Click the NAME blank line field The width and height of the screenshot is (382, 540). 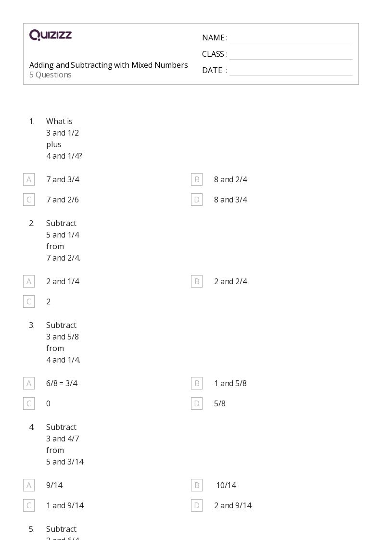pyautogui.click(x=291, y=38)
